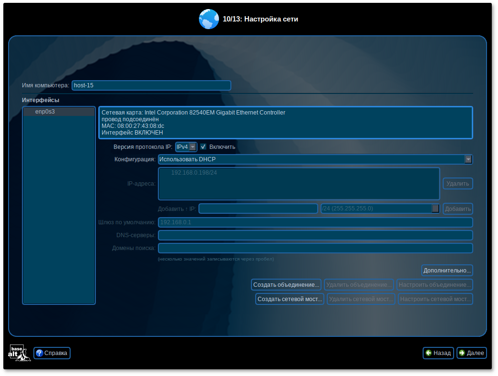This screenshot has width=498, height=376.
Task: Click the Удалить IP address button
Action: tap(458, 184)
